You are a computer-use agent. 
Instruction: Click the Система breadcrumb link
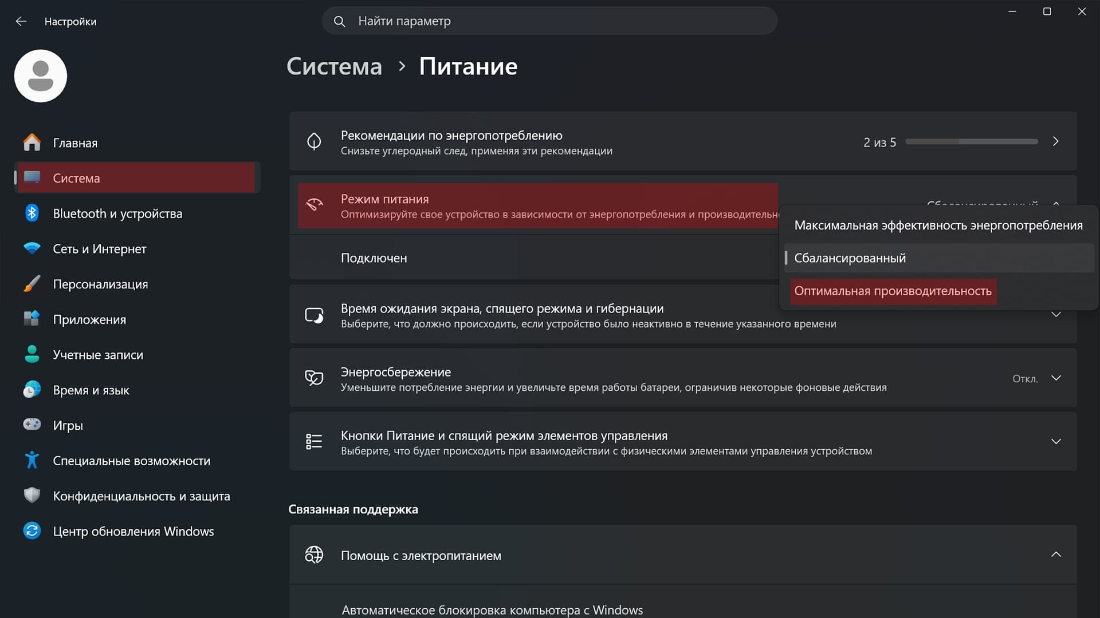(334, 66)
